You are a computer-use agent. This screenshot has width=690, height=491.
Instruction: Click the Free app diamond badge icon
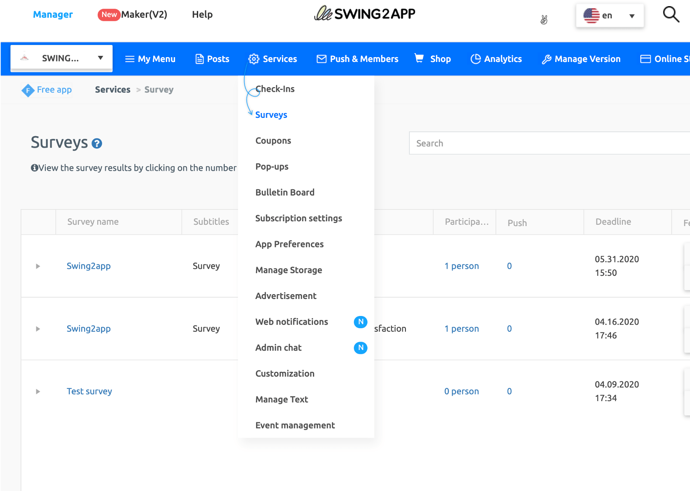tap(28, 90)
